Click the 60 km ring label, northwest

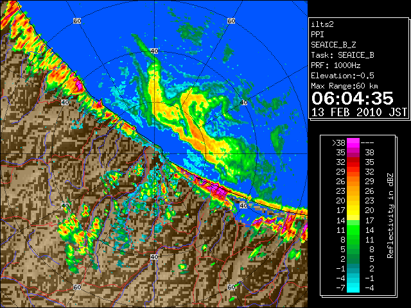coord(77,21)
